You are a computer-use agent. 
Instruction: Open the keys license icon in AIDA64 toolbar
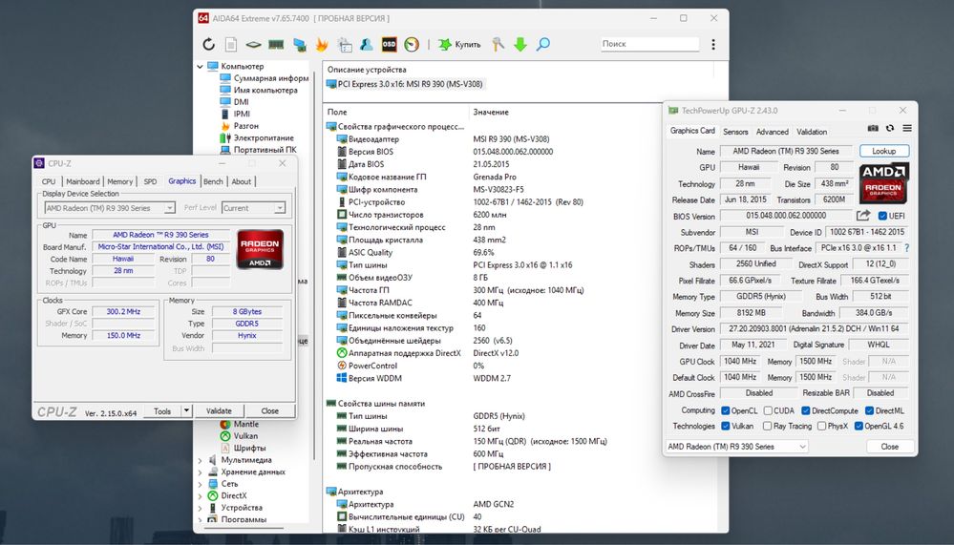(498, 44)
